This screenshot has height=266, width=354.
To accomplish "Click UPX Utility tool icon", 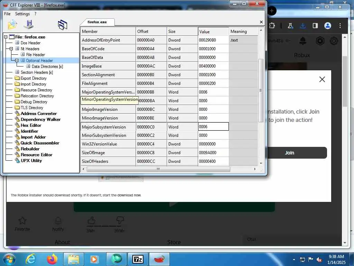I will [x=17, y=160].
